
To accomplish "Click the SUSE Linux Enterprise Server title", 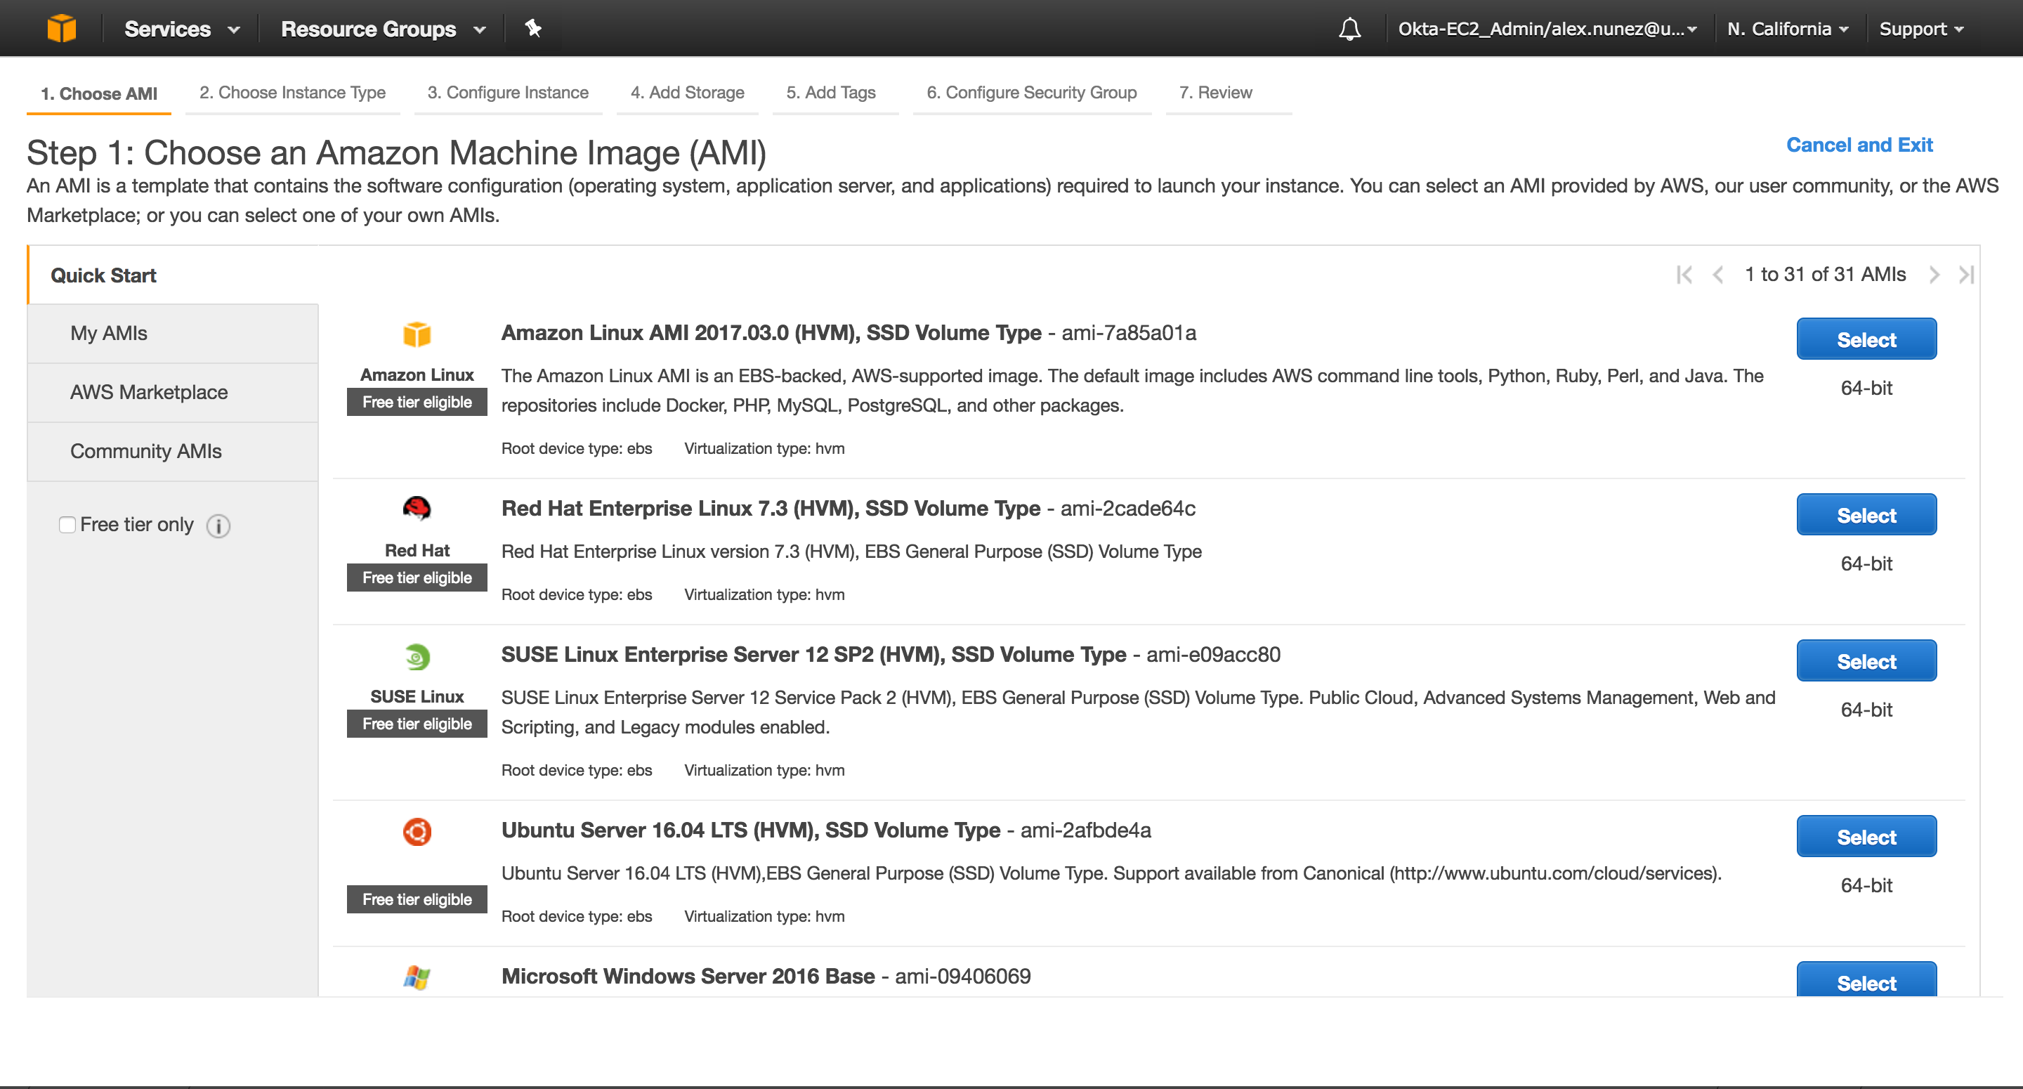I will [x=813, y=656].
